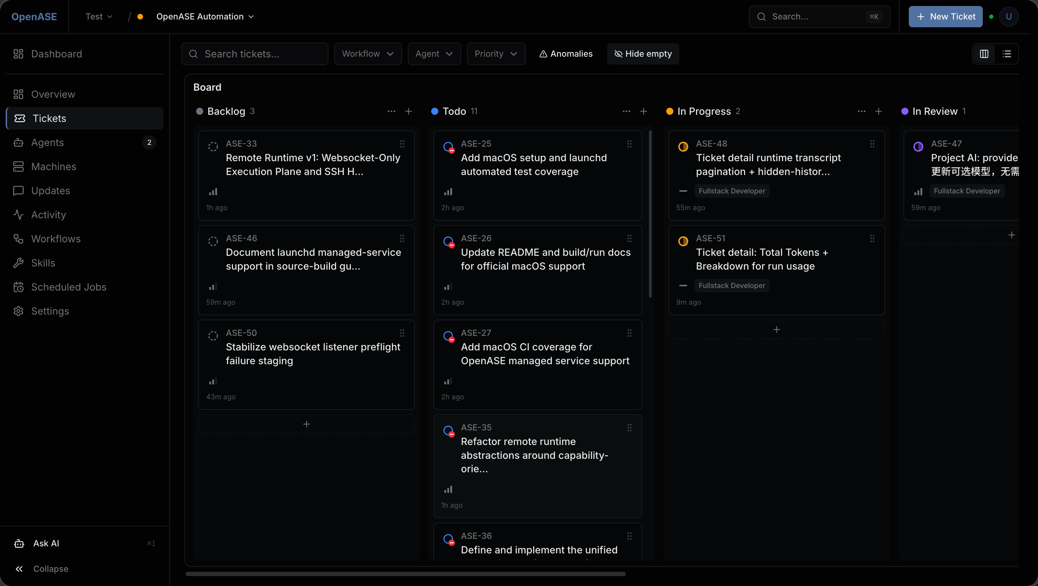Click the ASE-26 drag handle

[x=629, y=239]
